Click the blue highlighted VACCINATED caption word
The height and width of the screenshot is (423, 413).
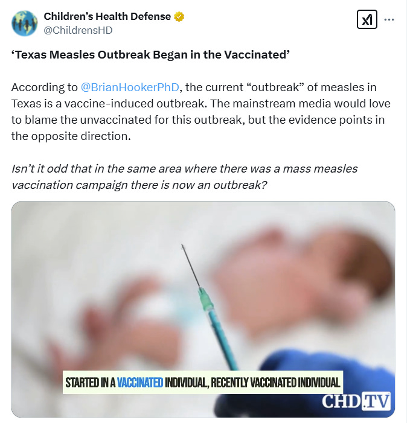click(x=140, y=383)
